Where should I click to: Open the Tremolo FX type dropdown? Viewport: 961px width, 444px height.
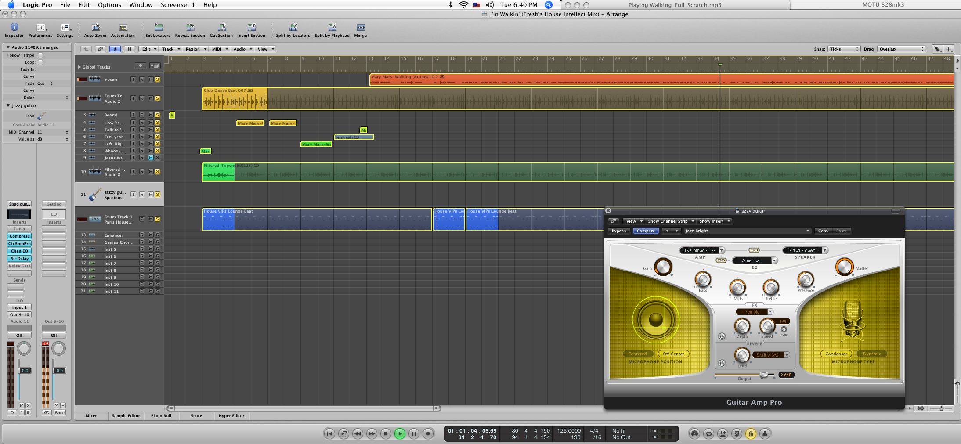pyautogui.click(x=755, y=312)
